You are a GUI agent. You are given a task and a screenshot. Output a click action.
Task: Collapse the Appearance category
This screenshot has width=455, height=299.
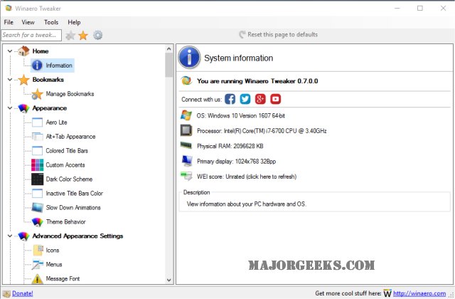tap(9, 108)
